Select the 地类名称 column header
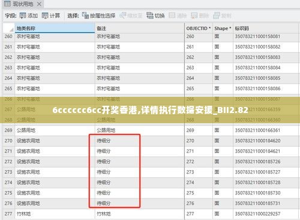The height and width of the screenshot is (220, 300). [55, 28]
